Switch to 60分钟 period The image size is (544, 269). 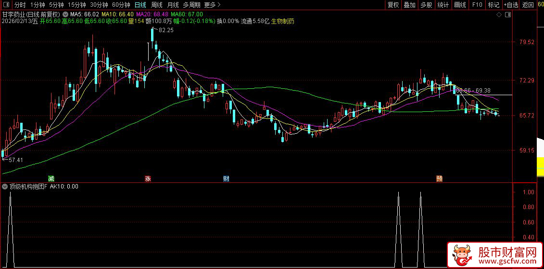[121, 5]
